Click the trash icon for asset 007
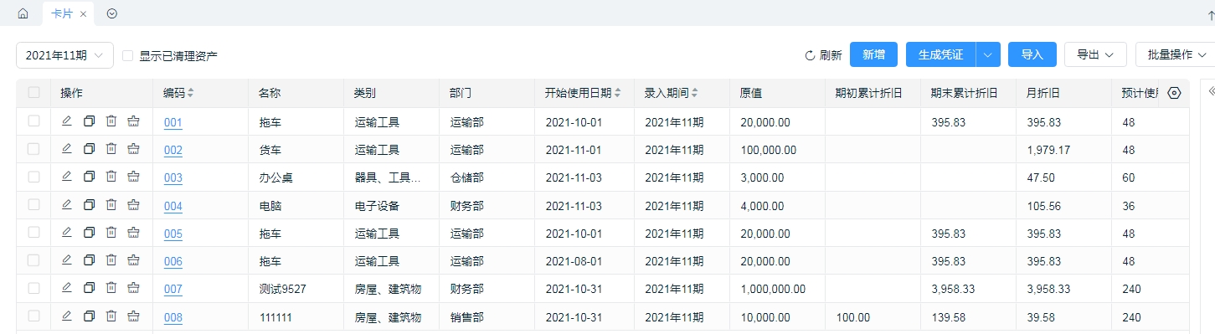 (x=111, y=288)
